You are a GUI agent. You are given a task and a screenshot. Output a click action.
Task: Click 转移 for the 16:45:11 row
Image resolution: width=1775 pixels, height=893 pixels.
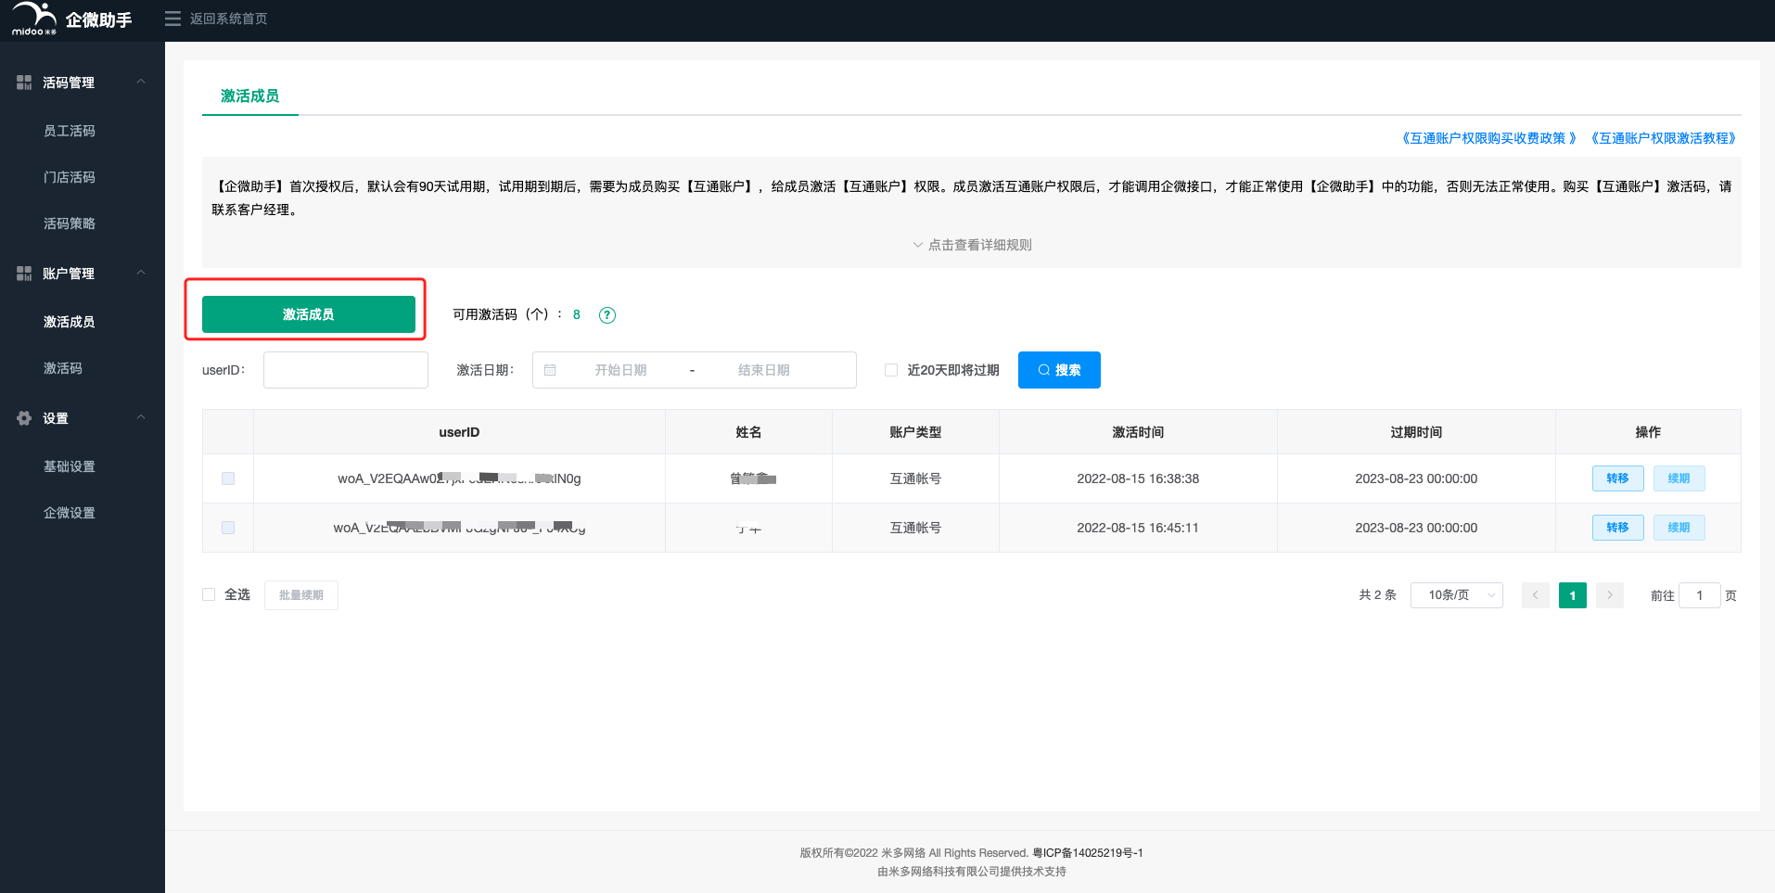coord(1618,528)
